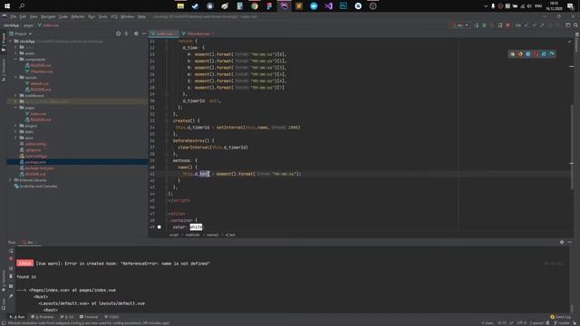Click the 'methods' breadcrumb below editor
Viewport: 580px width, 326px height.
click(192, 235)
